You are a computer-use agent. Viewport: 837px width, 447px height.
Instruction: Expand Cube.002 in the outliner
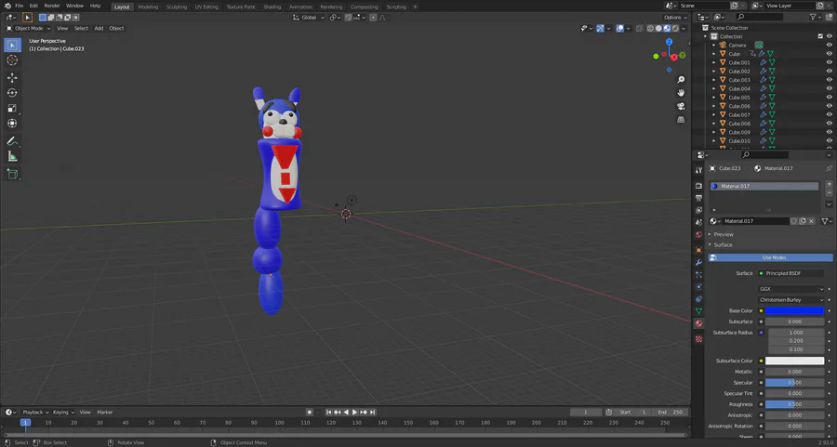pyautogui.click(x=713, y=71)
